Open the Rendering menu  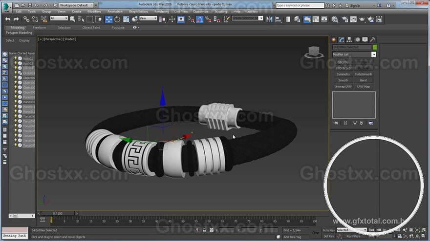coord(162,12)
